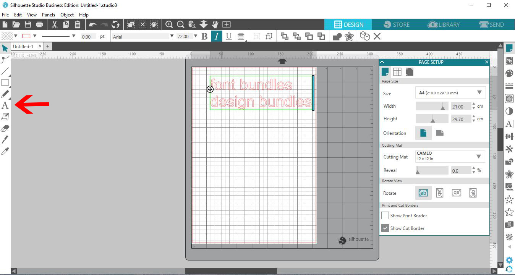
Task: Click the Weld shapes icon
Action: [x=337, y=36]
